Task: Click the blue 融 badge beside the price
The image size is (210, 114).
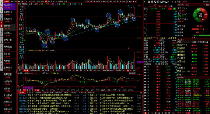Action: [171, 6]
